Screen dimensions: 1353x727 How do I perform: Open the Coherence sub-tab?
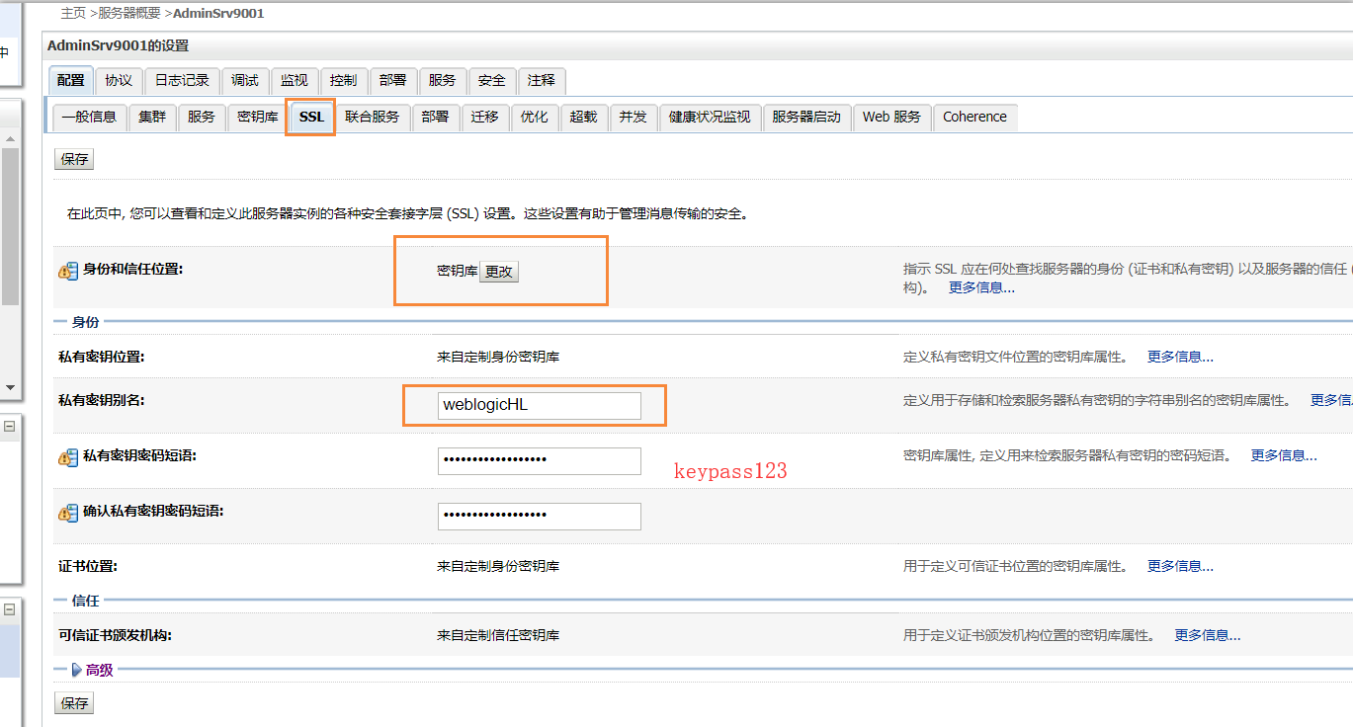(x=974, y=117)
